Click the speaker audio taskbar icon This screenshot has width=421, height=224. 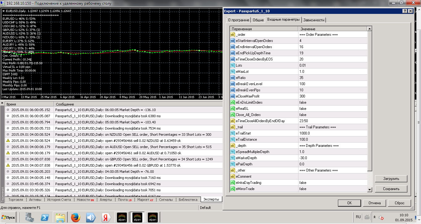click(x=91, y=218)
